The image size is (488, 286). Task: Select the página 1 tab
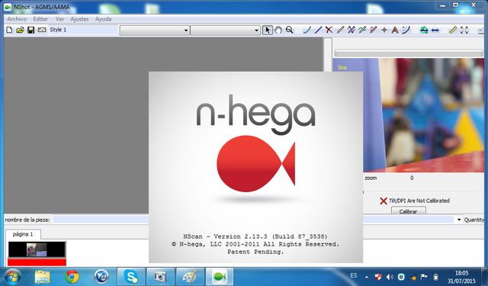click(23, 234)
